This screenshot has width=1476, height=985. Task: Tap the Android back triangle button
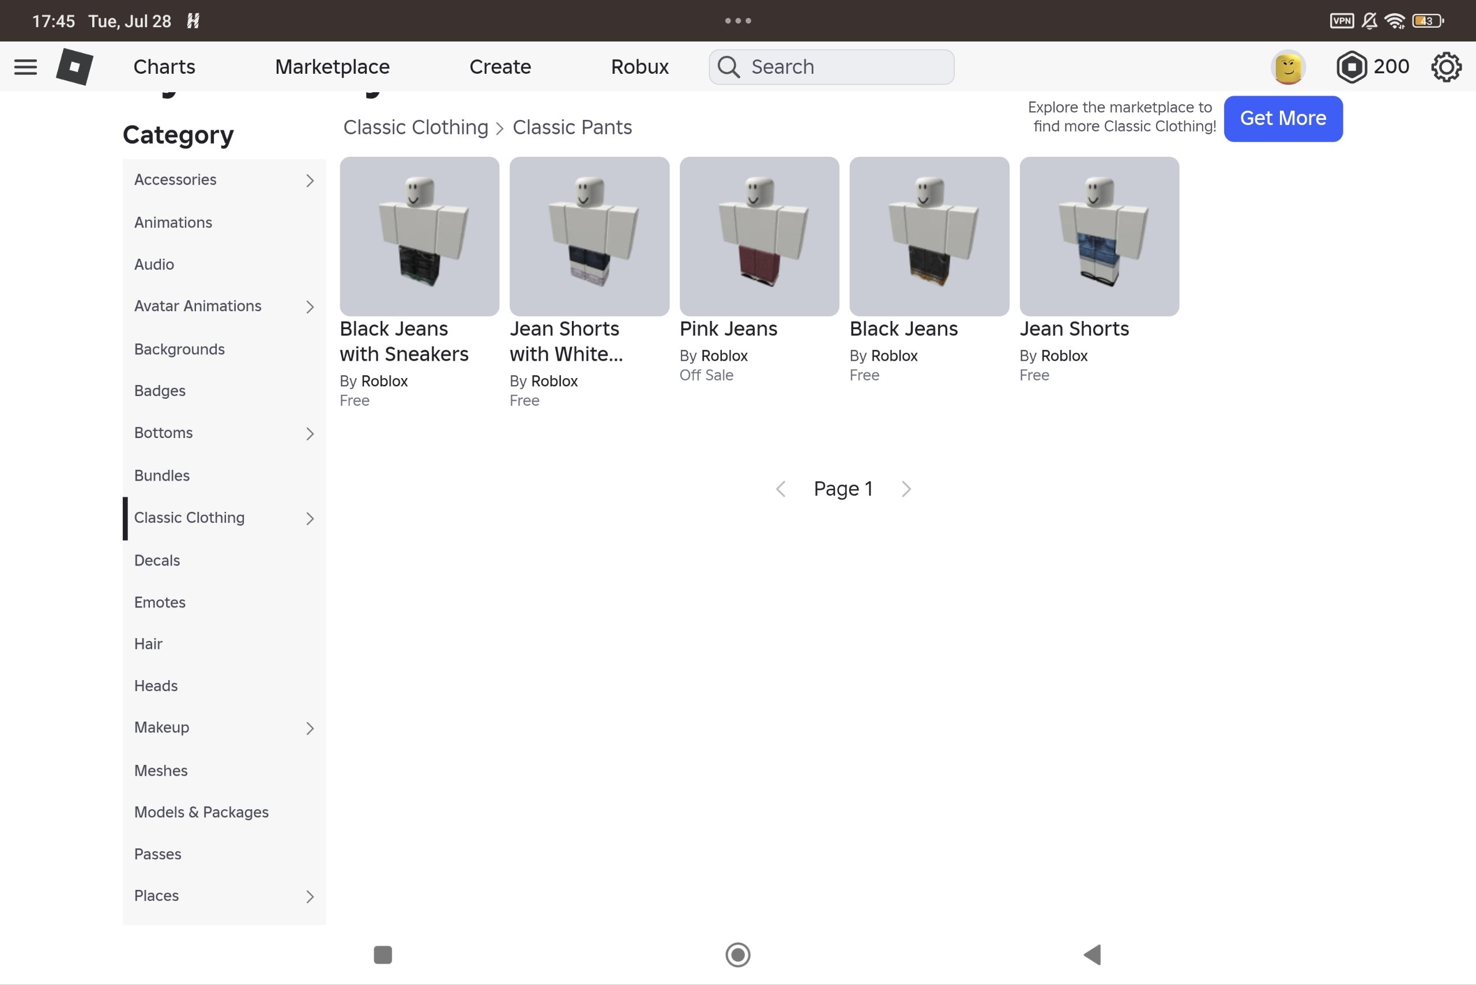(x=1092, y=954)
